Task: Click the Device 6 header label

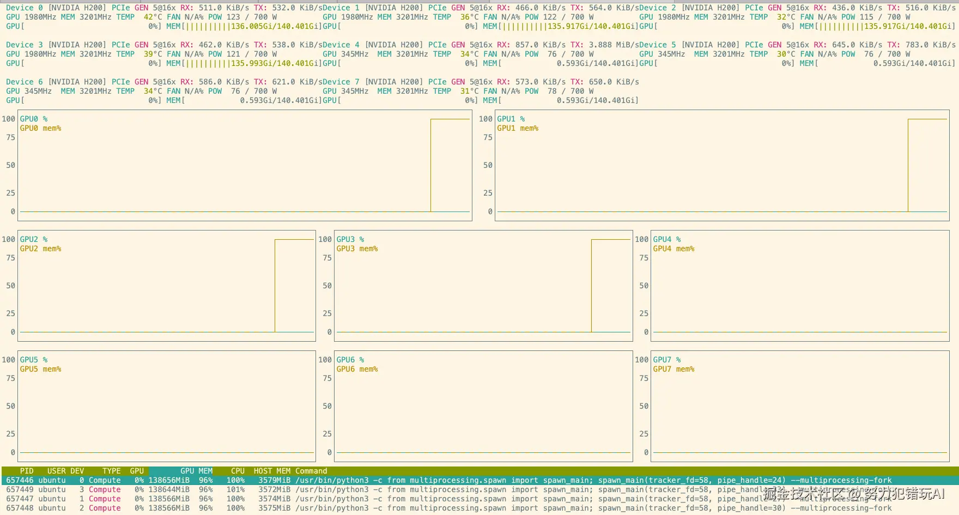Action: [x=25, y=82]
